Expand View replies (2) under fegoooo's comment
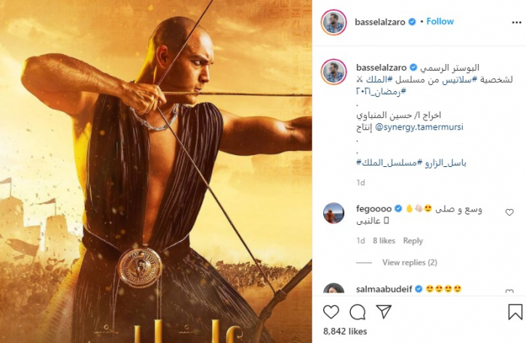This screenshot has height=343, width=526. (x=410, y=263)
